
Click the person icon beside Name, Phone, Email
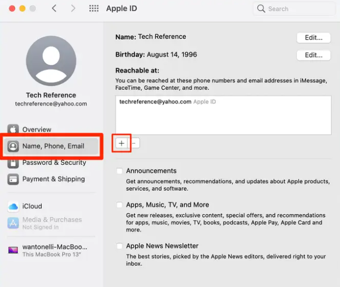(13, 146)
